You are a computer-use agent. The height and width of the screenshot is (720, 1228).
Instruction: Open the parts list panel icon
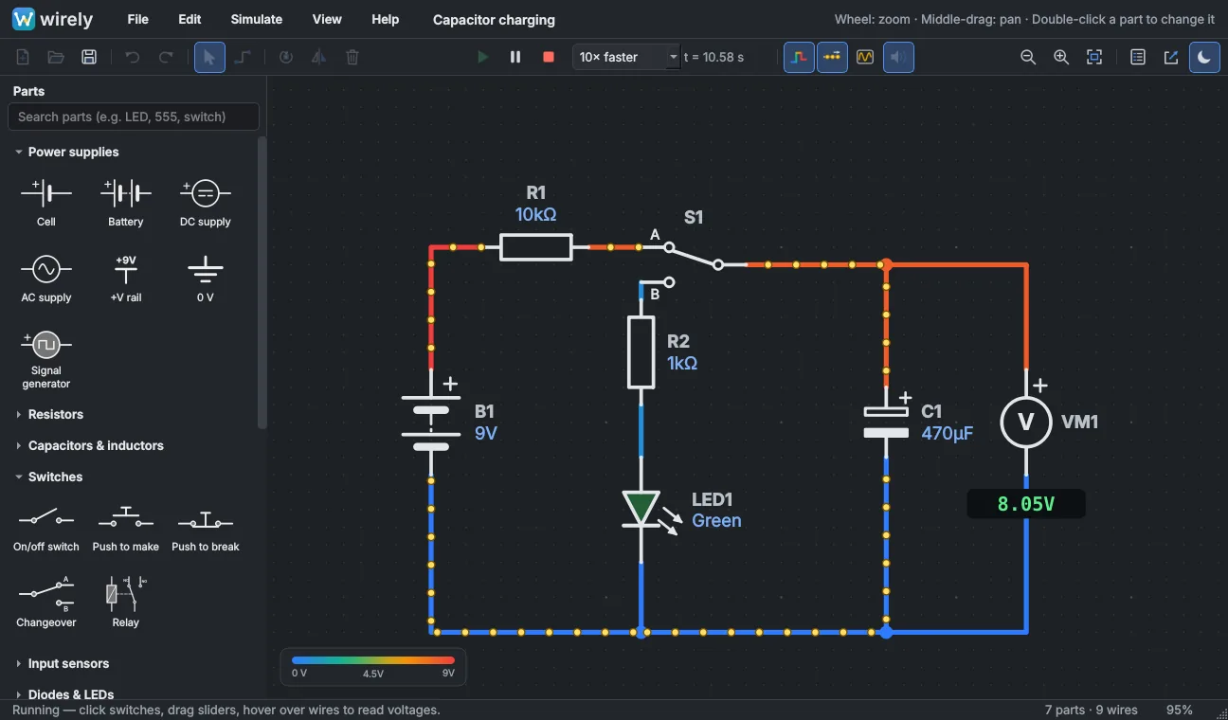click(1138, 57)
